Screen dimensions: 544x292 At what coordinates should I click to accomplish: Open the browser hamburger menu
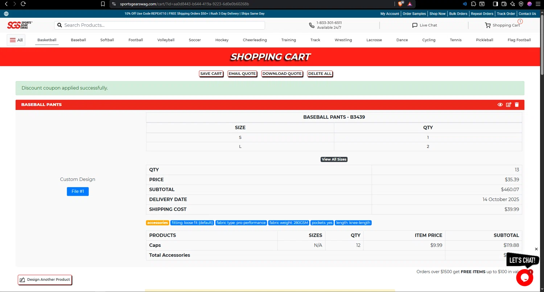[x=538, y=4]
